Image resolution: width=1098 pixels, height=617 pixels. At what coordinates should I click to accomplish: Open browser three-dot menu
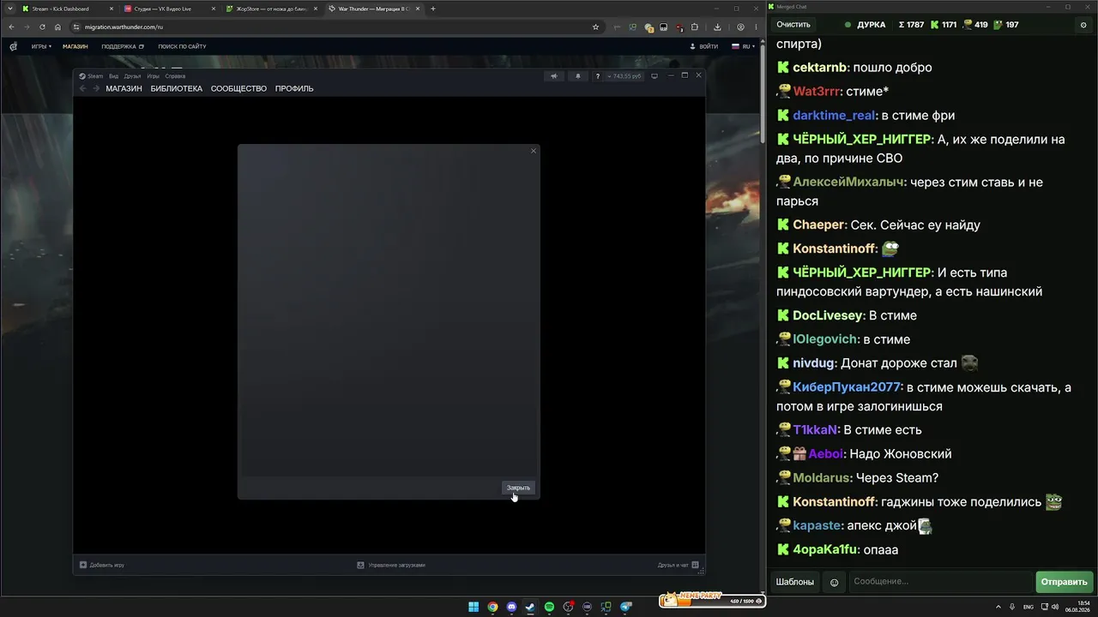coord(755,27)
